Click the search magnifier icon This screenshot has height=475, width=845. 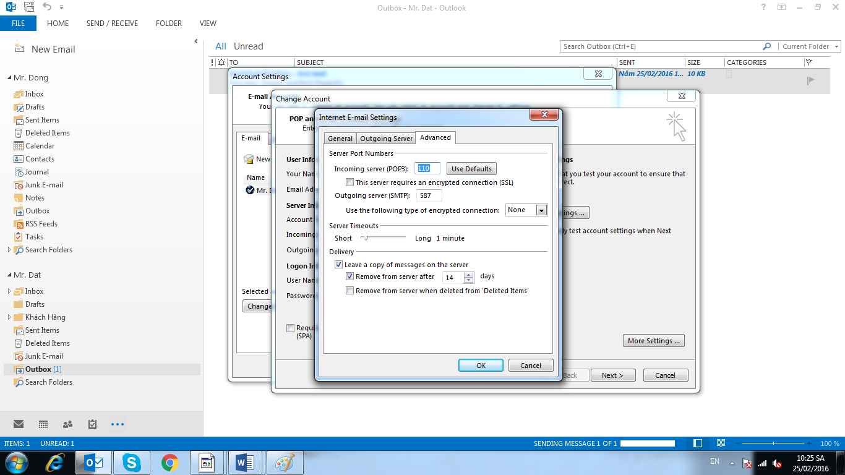pos(767,46)
